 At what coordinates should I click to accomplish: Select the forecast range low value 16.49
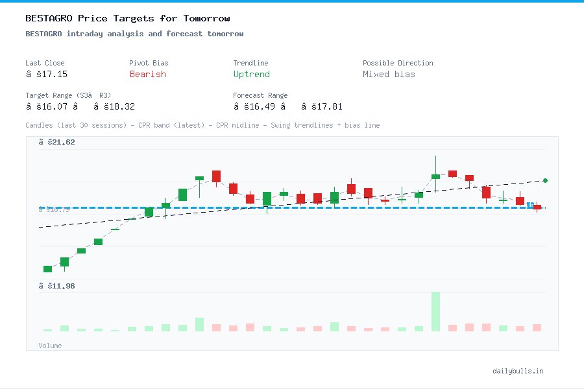254,106
